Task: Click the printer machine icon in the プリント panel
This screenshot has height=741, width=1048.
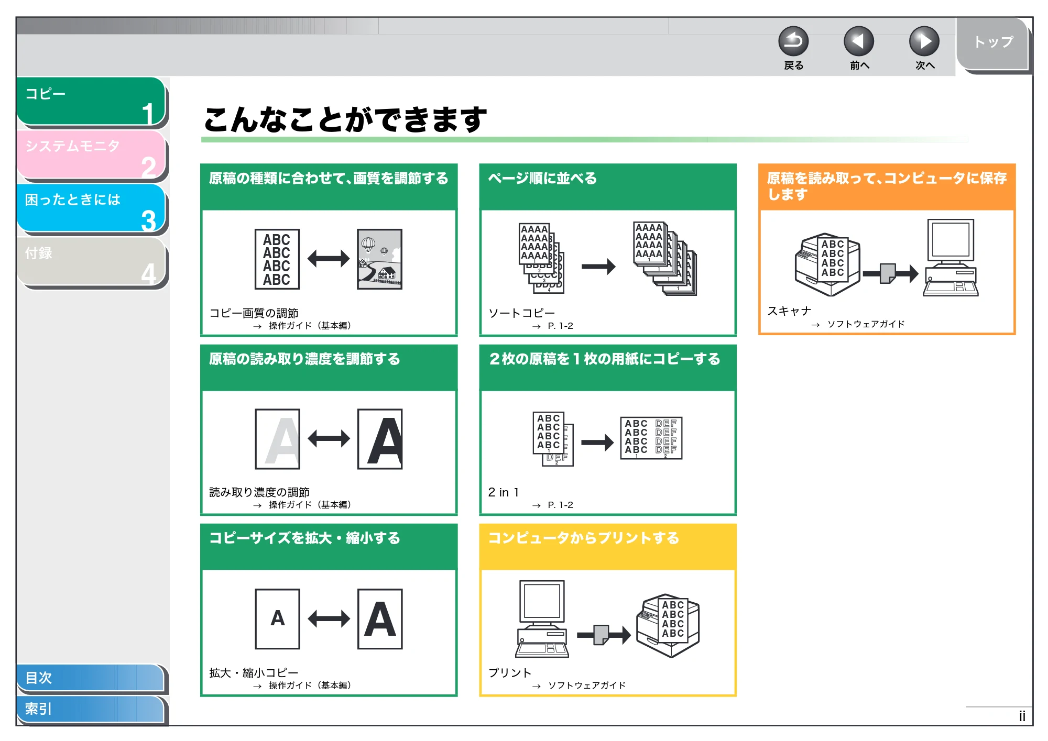Action: click(668, 626)
